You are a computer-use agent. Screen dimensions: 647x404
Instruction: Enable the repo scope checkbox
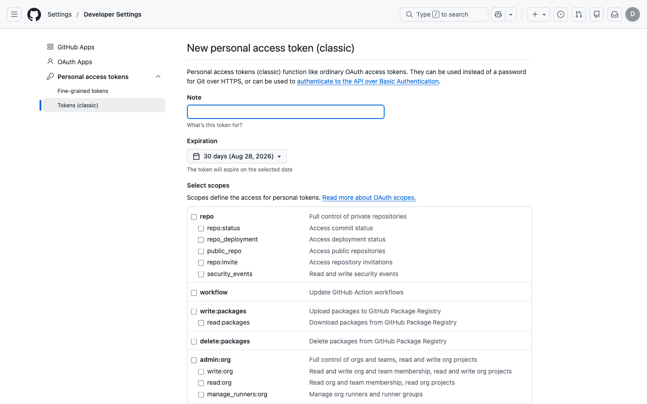pos(194,217)
